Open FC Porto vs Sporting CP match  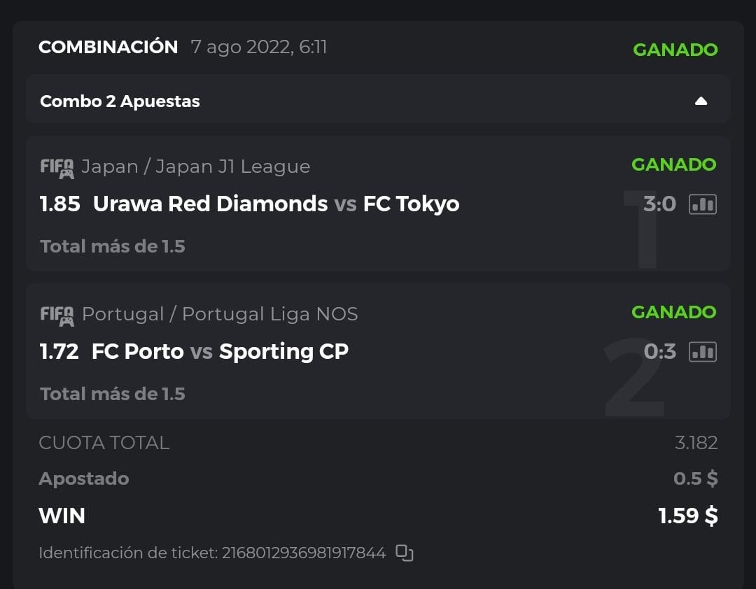[220, 352]
